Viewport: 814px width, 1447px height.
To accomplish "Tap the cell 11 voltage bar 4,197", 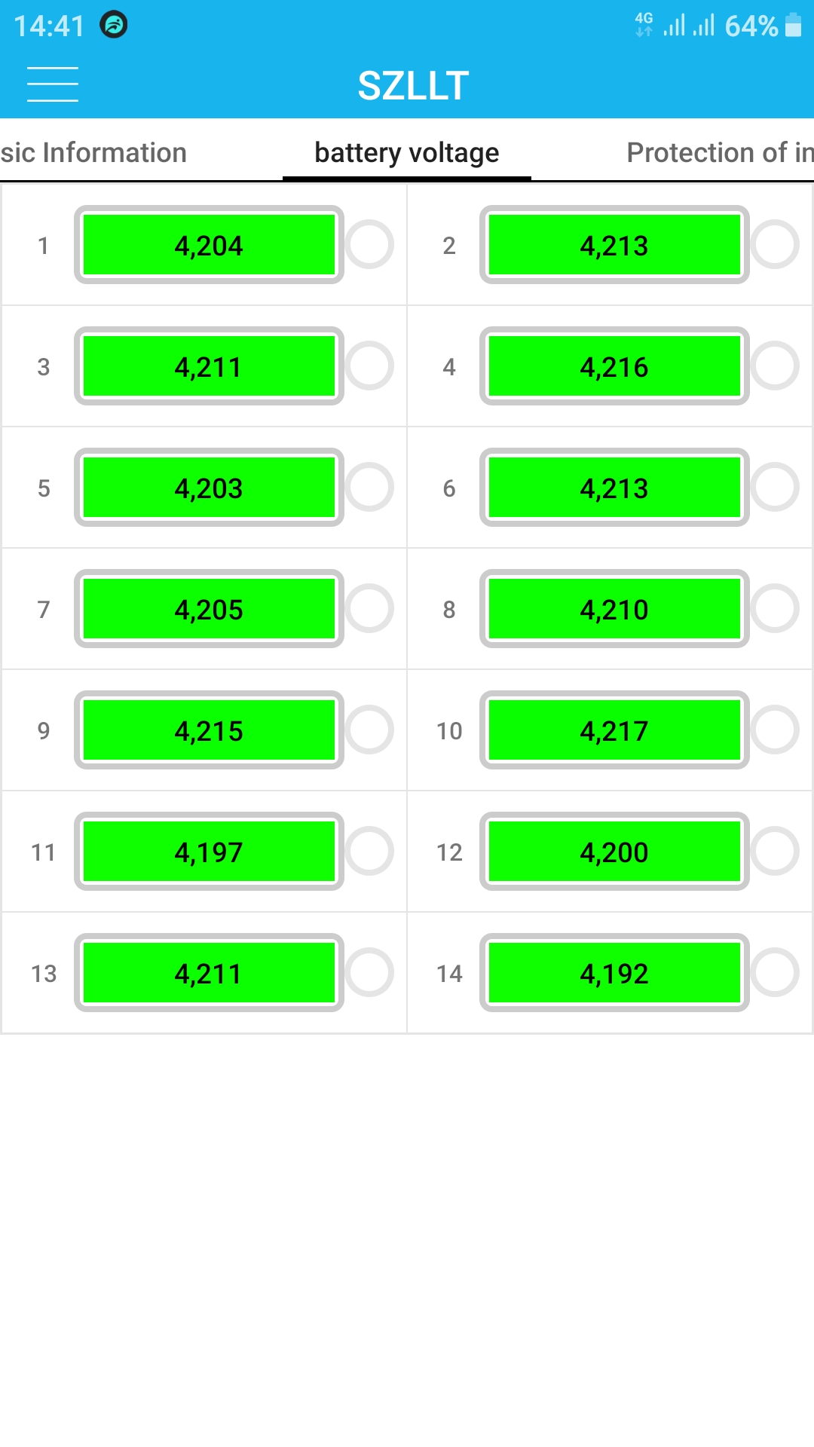I will coord(209,852).
